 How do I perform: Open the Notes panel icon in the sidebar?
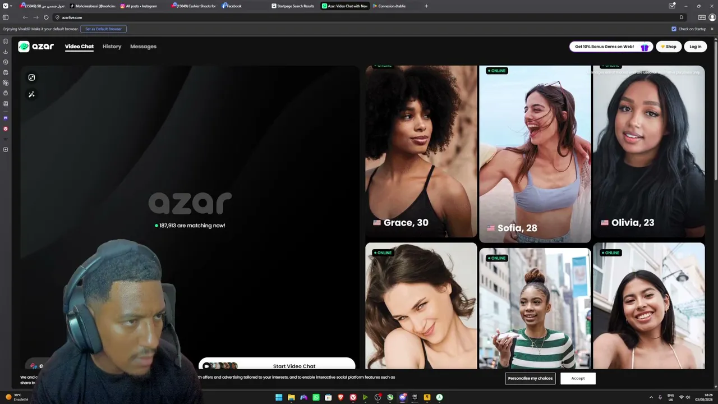coord(6,72)
